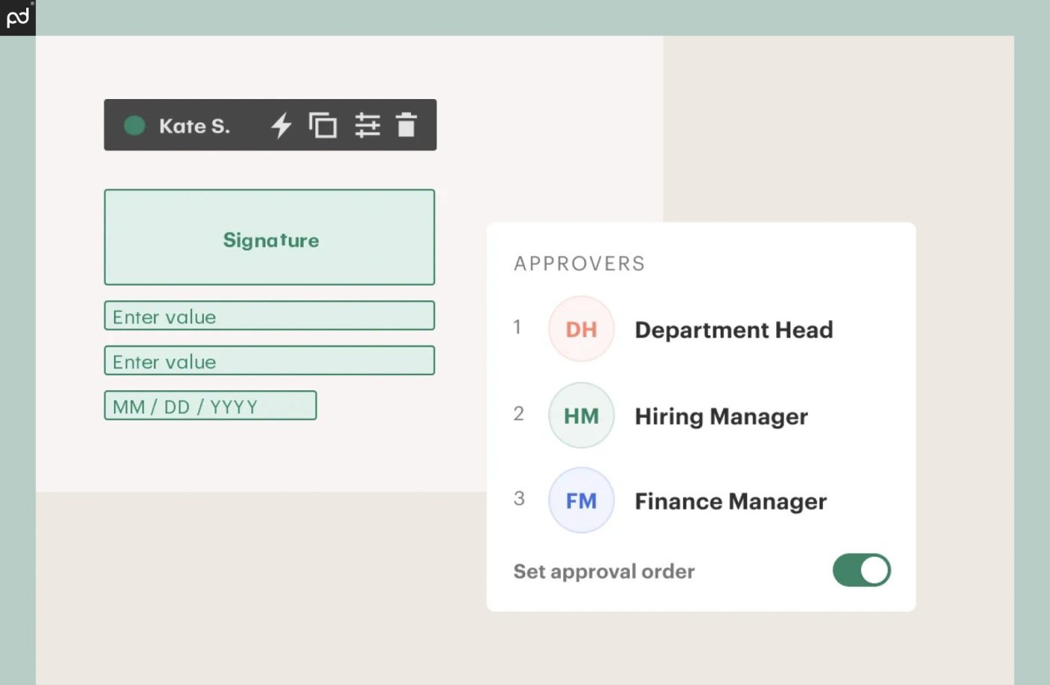This screenshot has height=685, width=1050.
Task: Open the MM / DD / YYYY date field
Action: [x=210, y=406]
